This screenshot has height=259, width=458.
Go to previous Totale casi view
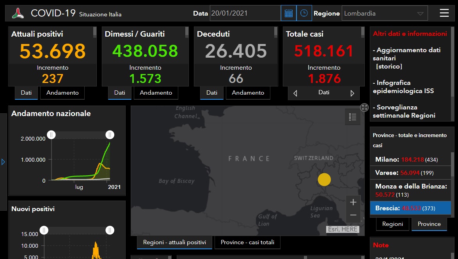295,93
